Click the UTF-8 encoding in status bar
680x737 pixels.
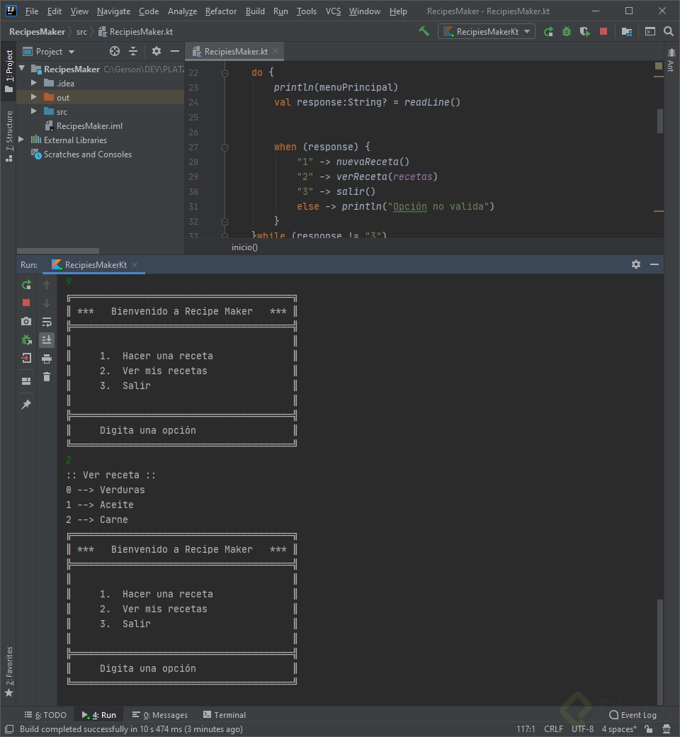pyautogui.click(x=582, y=729)
